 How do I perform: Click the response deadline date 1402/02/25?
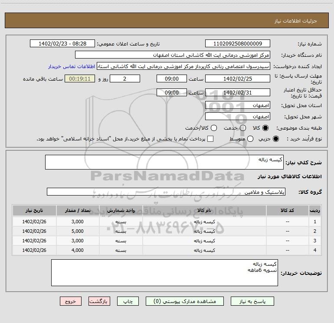238,78
